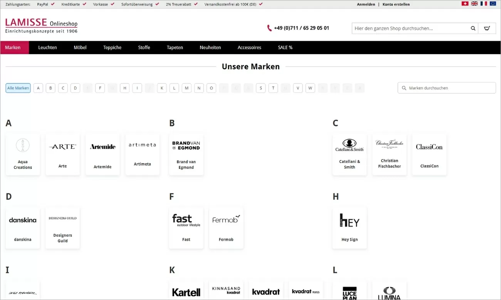
Task: Filter brands by letter K
Action: pyautogui.click(x=161, y=88)
